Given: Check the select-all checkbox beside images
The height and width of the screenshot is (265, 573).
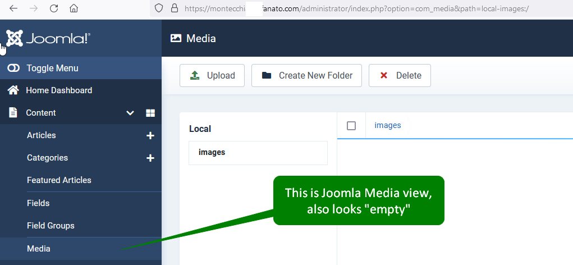Looking at the screenshot, I should [351, 126].
